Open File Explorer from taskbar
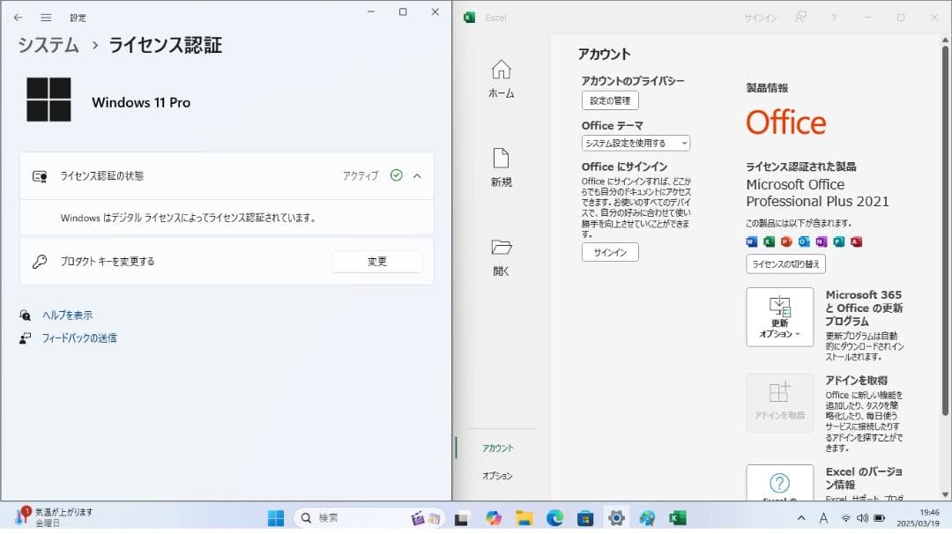 524,518
